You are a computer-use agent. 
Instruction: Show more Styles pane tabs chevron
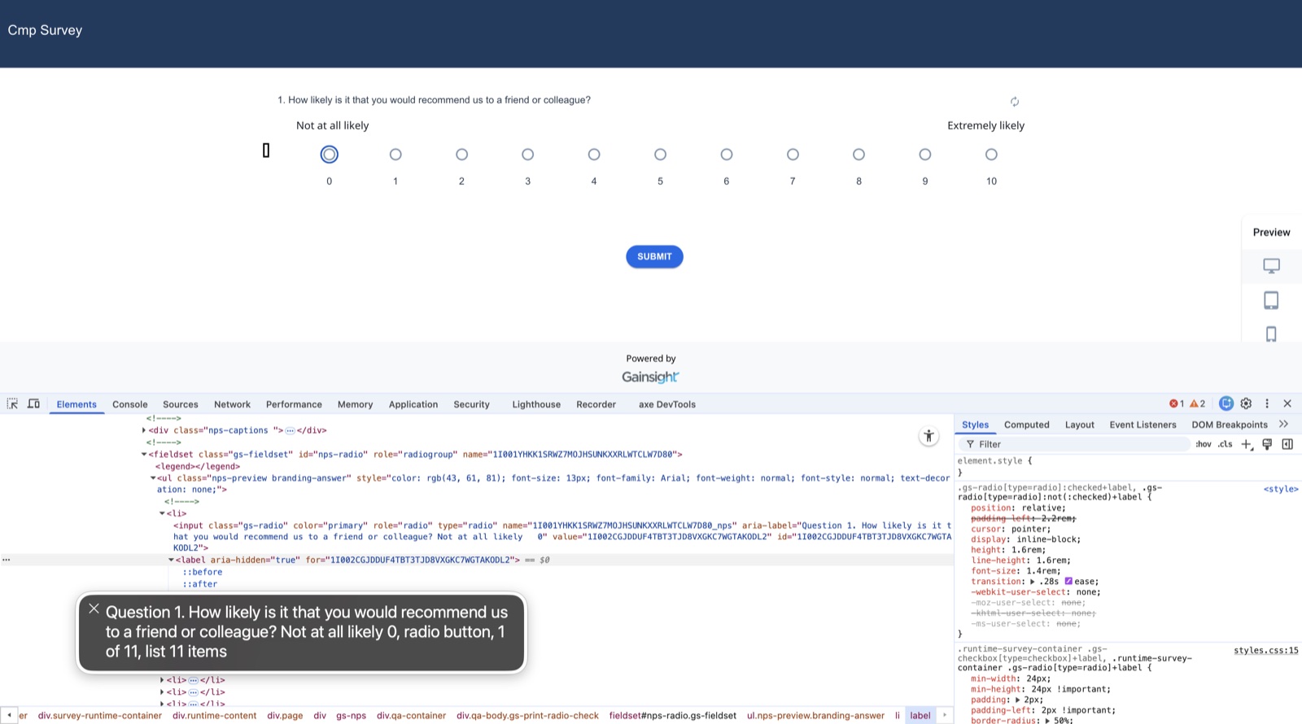[x=1283, y=424]
